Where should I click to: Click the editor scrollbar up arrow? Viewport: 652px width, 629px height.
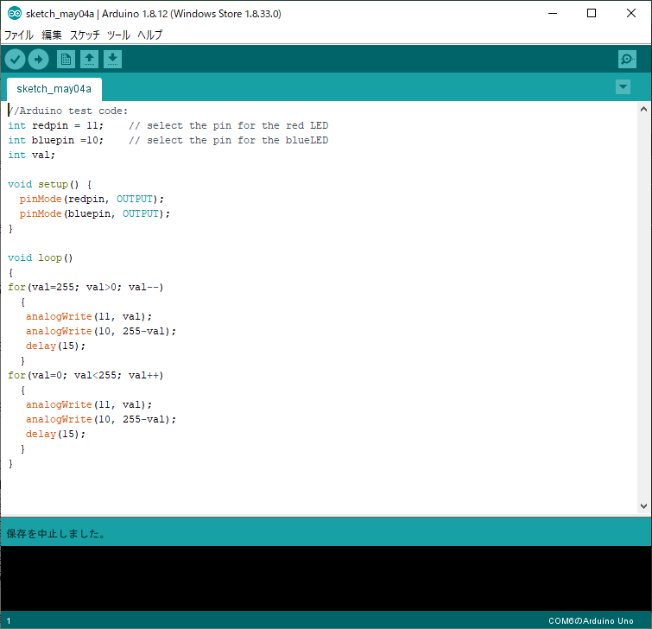point(643,109)
